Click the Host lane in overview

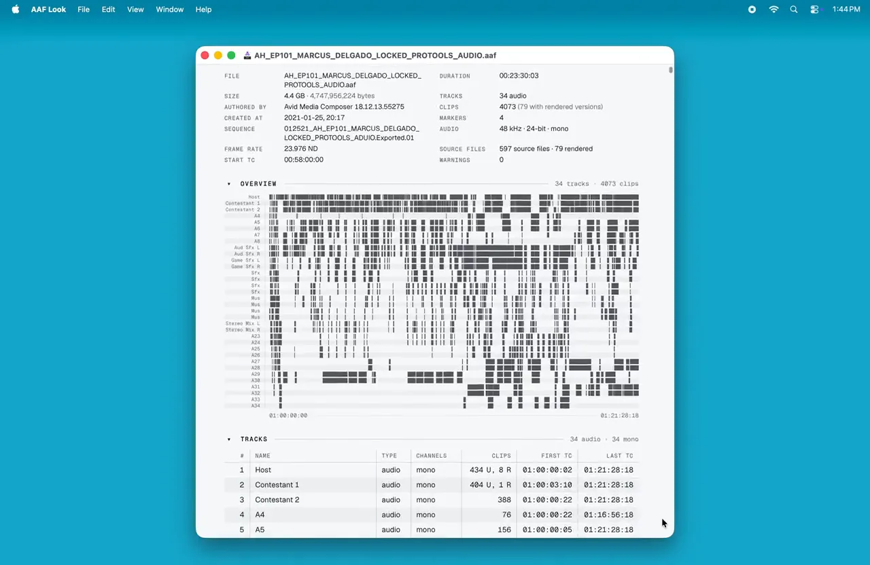(x=453, y=197)
